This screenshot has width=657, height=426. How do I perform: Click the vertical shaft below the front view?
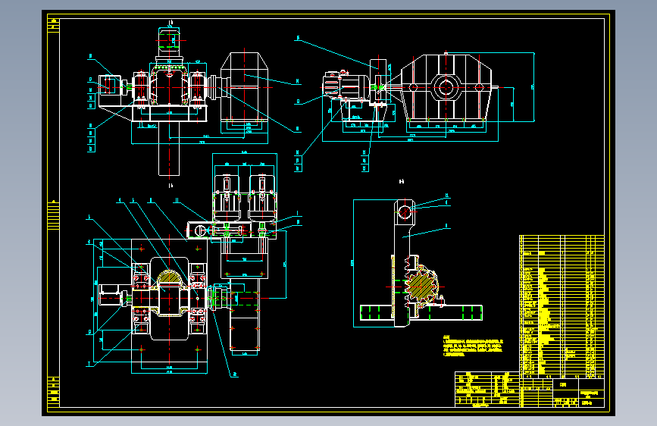click(x=169, y=149)
